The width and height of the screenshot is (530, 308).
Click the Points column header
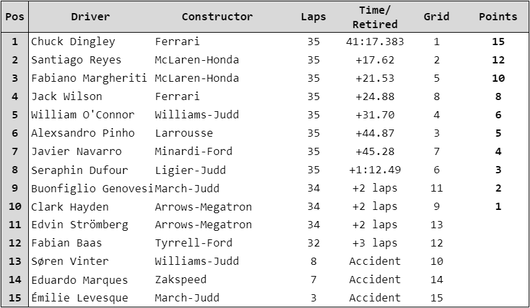coord(498,17)
